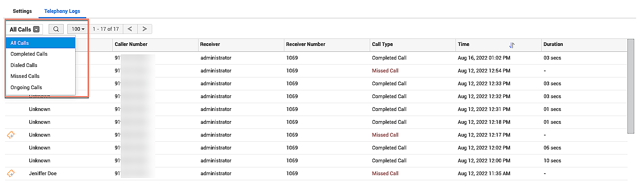Click missed call icon on 12:17 PM row
This screenshot has width=640, height=181.
(11, 135)
